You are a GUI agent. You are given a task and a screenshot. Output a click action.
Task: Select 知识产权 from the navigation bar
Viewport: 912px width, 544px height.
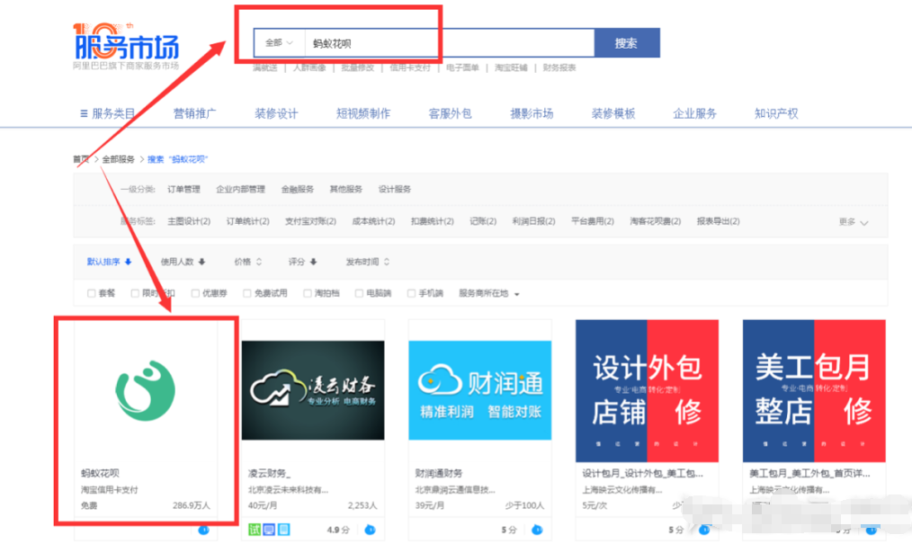pyautogui.click(x=775, y=112)
